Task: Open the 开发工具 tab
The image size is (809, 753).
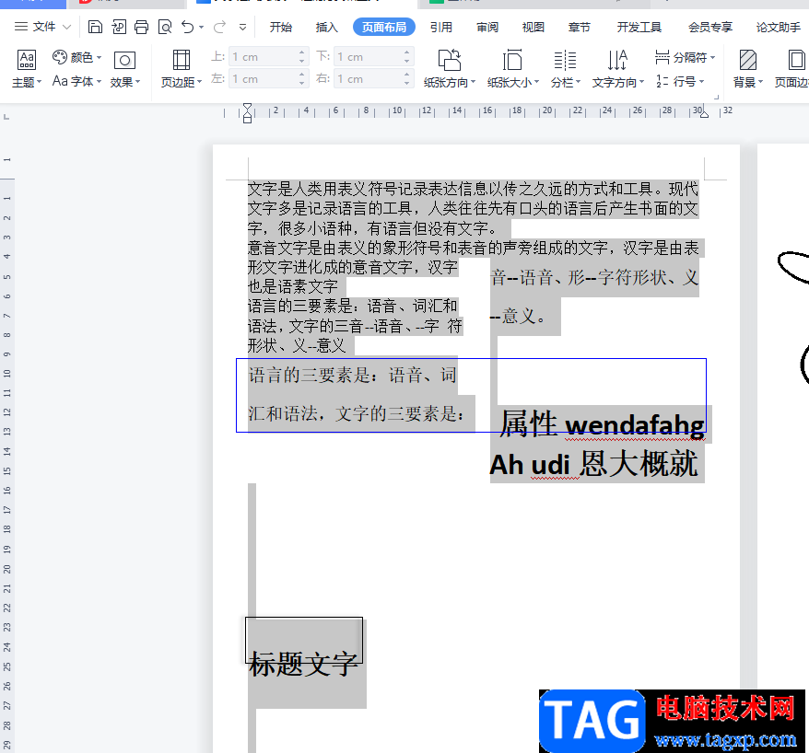Action: click(x=639, y=28)
